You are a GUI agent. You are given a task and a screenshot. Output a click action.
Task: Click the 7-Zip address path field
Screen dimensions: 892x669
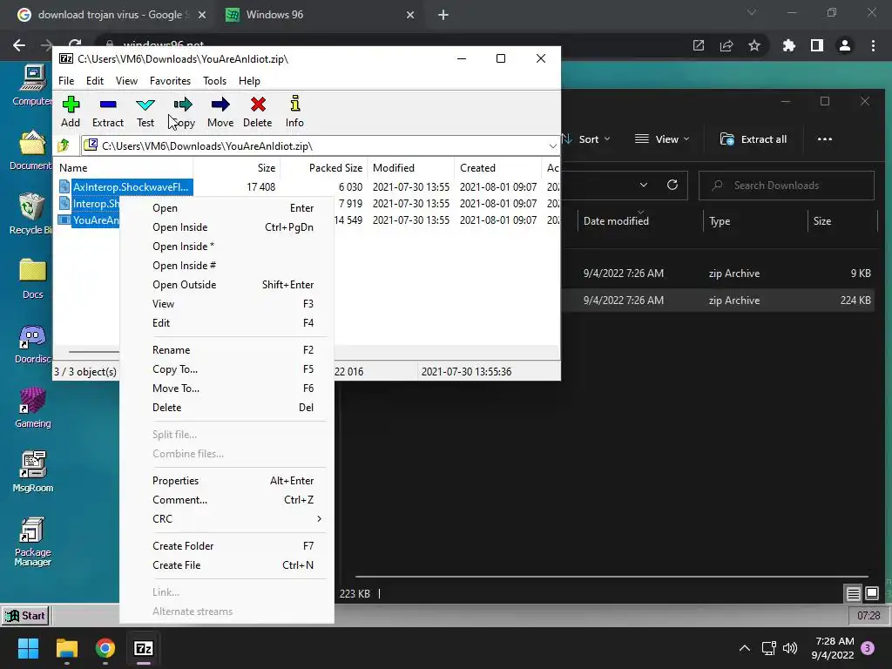pos(321,146)
